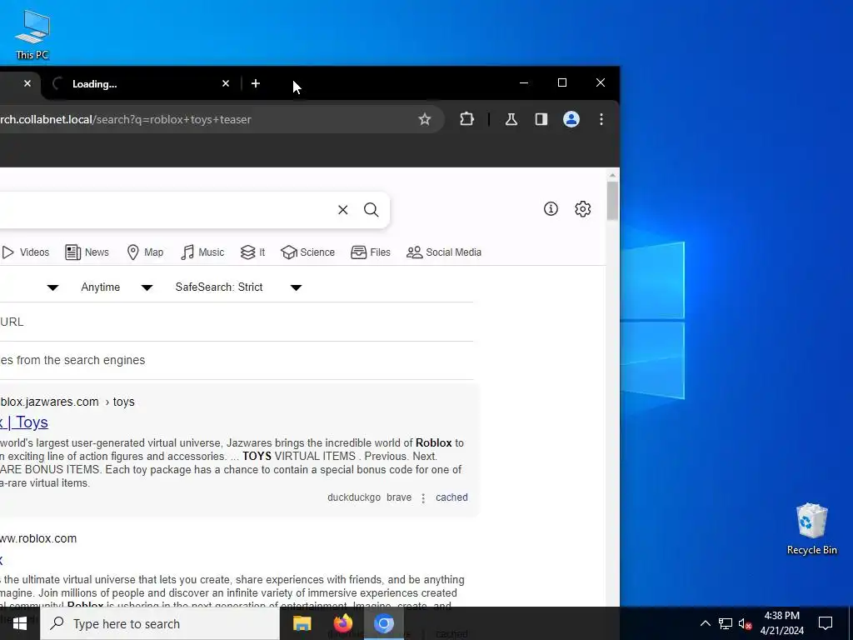Close the Loading... browser tab
Screen dimensions: 853x640
226,83
